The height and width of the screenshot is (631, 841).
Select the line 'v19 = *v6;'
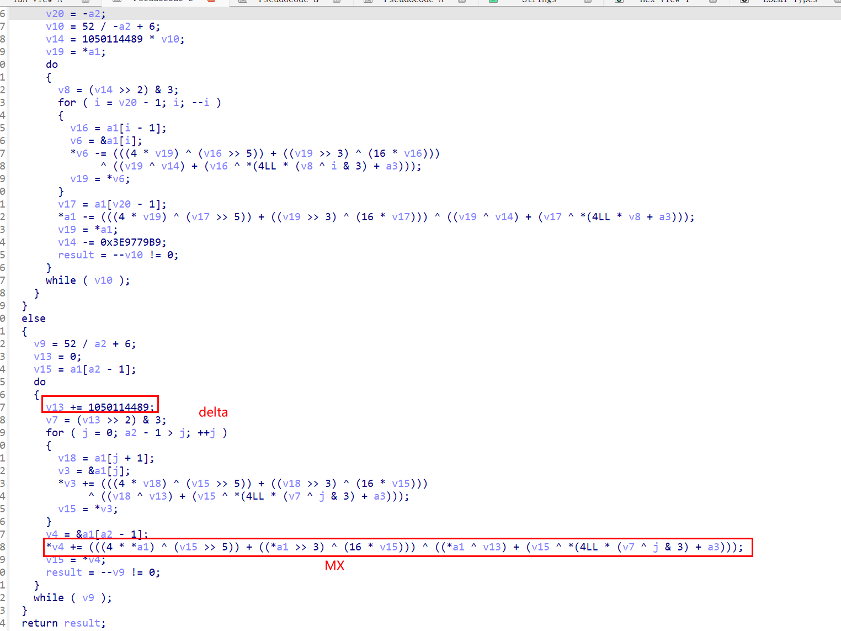tap(100, 179)
